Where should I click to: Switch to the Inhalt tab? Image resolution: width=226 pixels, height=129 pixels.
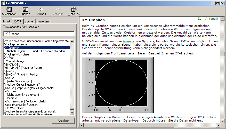[x=6, y=21]
